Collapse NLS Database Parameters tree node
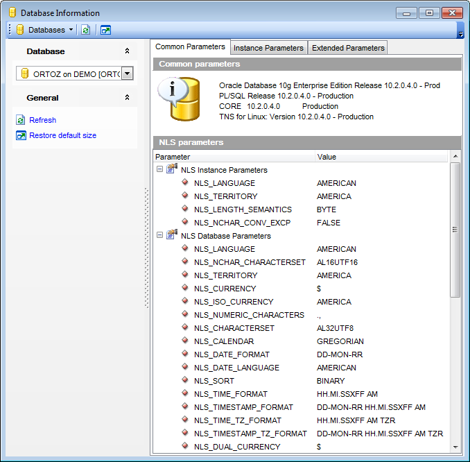 coord(159,235)
